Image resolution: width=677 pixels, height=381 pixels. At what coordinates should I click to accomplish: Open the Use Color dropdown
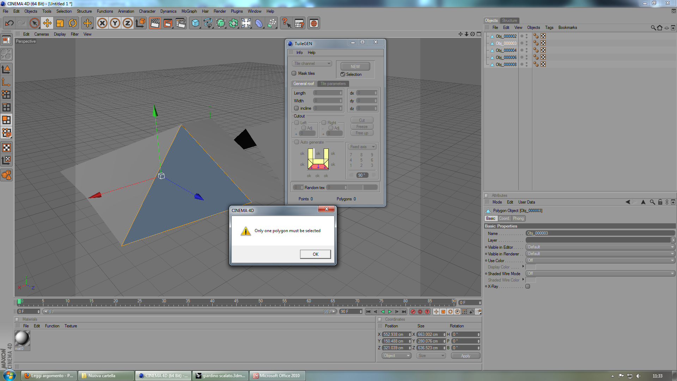click(x=600, y=260)
